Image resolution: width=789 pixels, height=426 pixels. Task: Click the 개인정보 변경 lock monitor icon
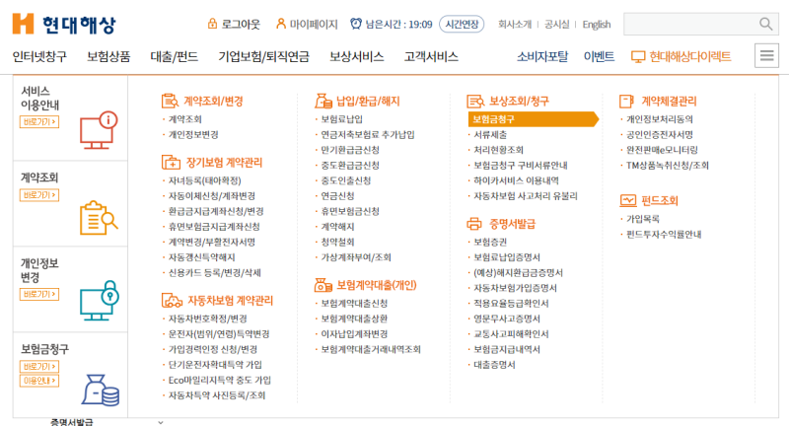100,301
